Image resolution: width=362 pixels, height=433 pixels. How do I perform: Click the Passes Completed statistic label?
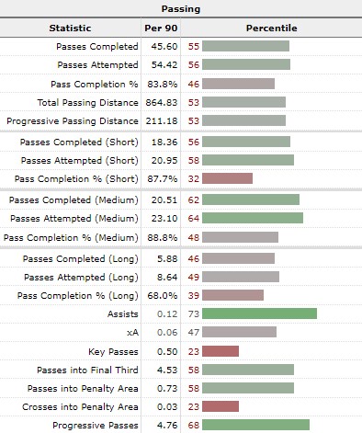(x=97, y=47)
